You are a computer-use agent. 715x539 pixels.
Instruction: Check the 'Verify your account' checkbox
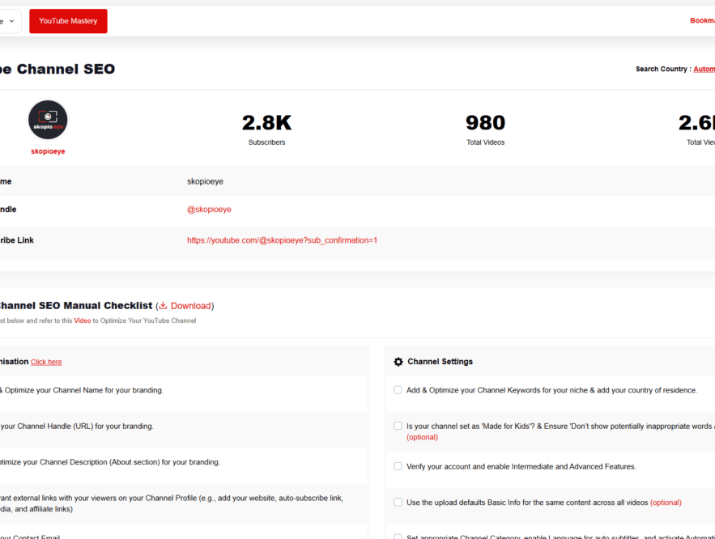398,465
